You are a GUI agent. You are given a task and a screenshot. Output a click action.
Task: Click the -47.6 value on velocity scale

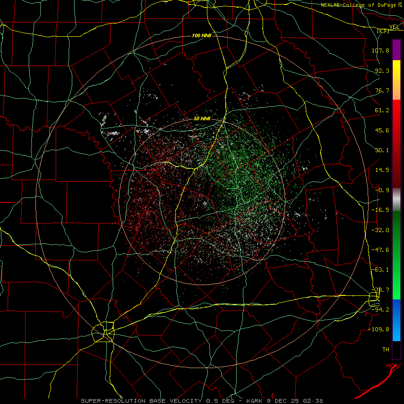point(380,250)
